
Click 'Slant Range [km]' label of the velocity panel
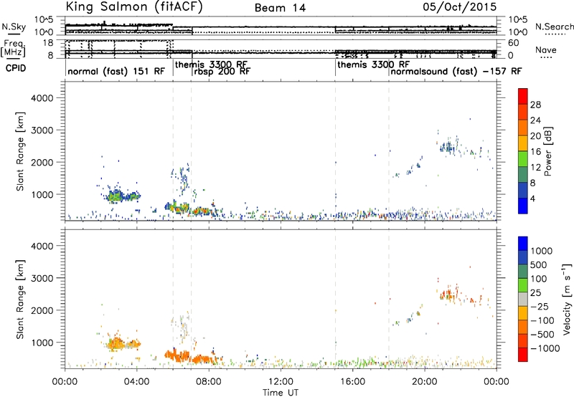20,299
